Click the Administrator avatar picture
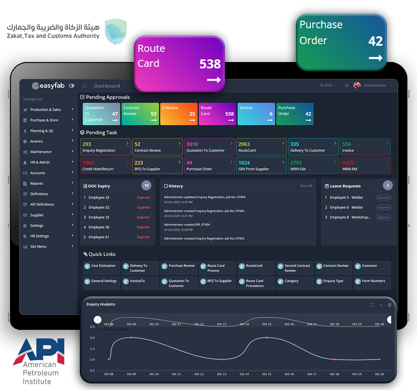The width and height of the screenshot is (417, 390). (x=357, y=85)
